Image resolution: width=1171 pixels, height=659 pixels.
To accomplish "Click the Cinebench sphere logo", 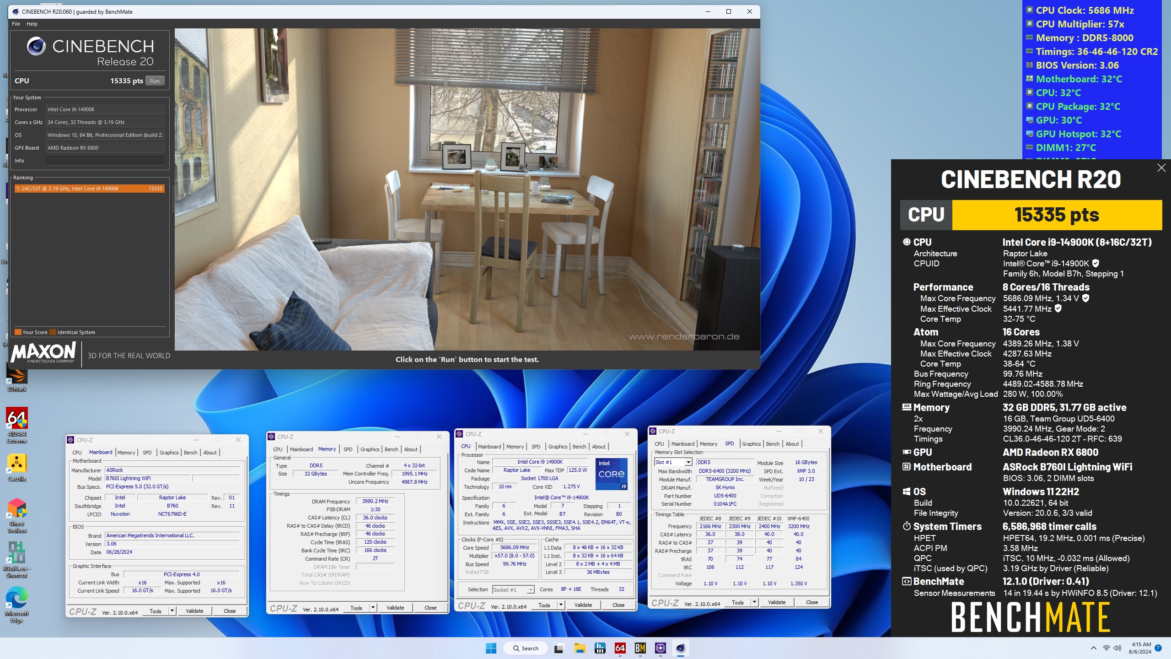I will [x=36, y=46].
